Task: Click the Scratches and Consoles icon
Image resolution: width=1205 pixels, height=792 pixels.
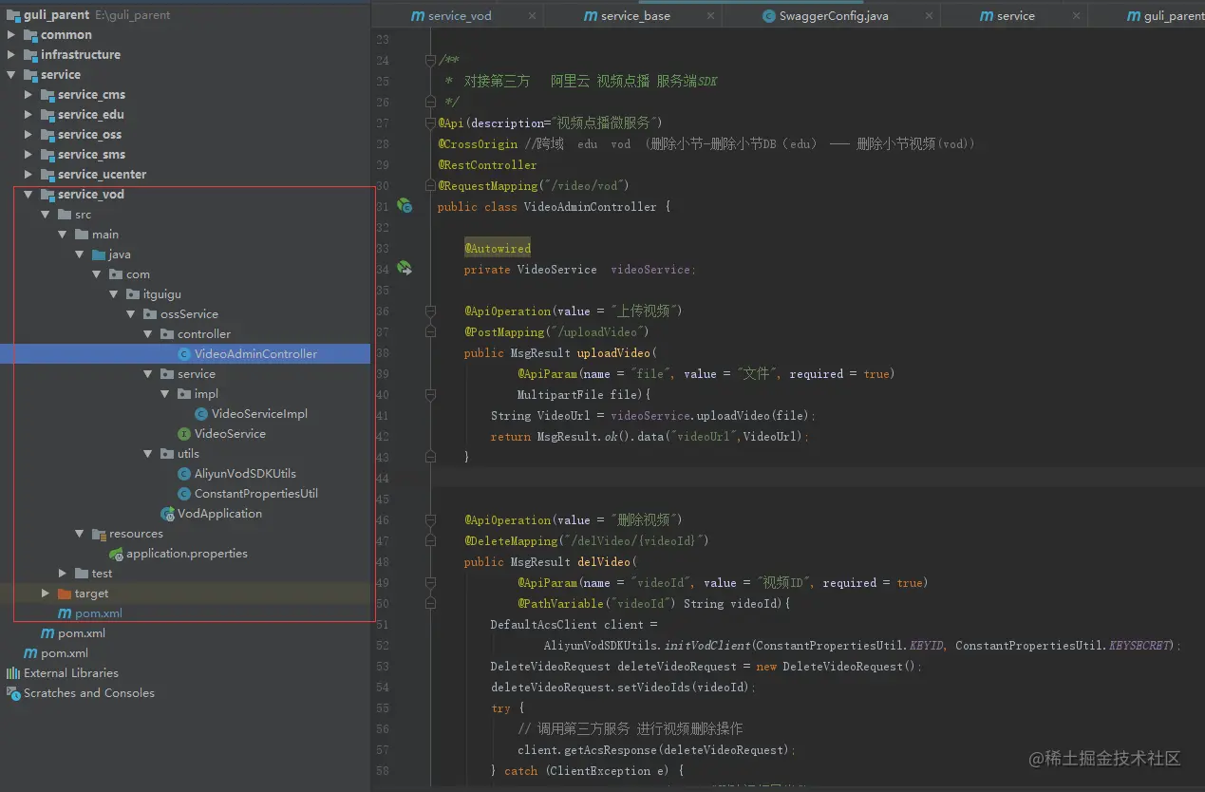Action: [x=13, y=692]
